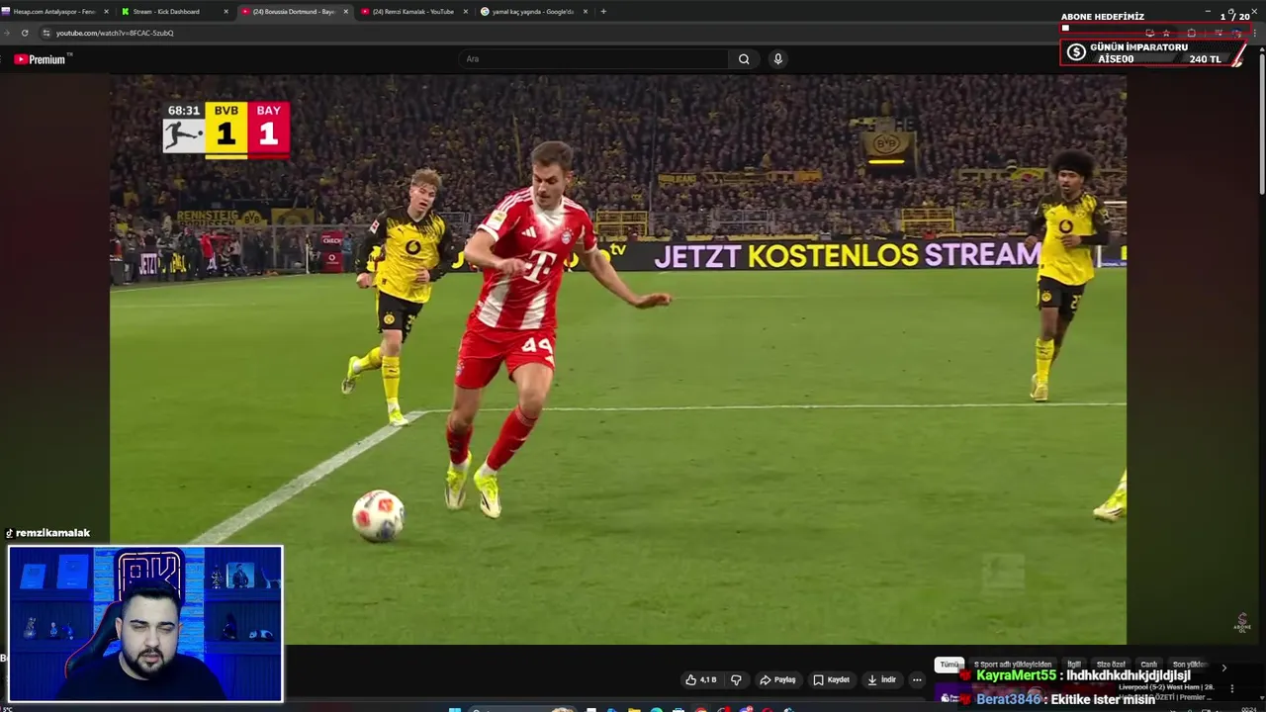Like the video (4,1 B)

tap(701, 680)
